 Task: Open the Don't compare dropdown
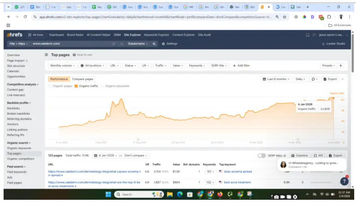click(x=136, y=155)
